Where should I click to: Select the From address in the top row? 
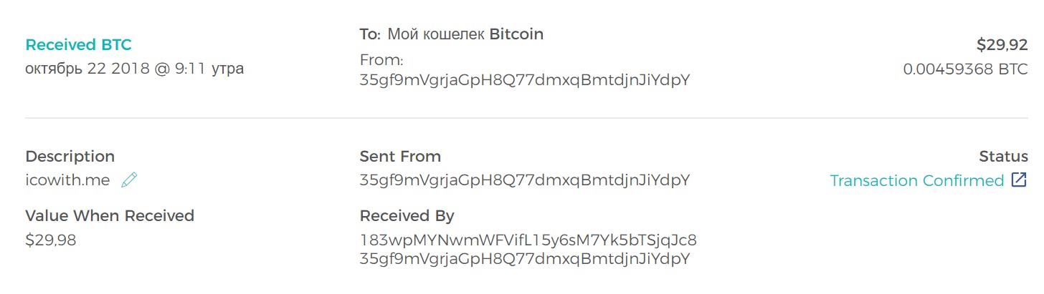(524, 80)
